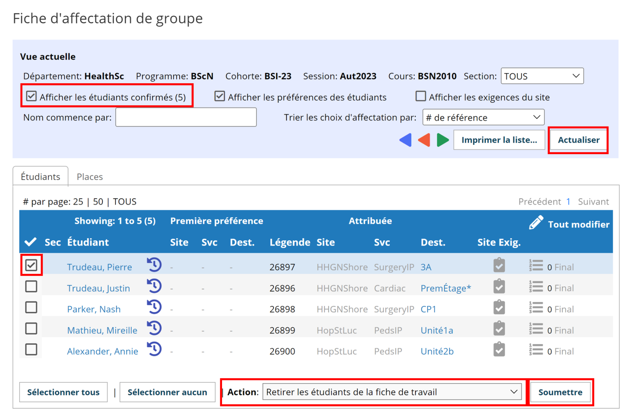The height and width of the screenshot is (418, 627).
Task: Click the Sélectionner aucun button
Action: (167, 392)
